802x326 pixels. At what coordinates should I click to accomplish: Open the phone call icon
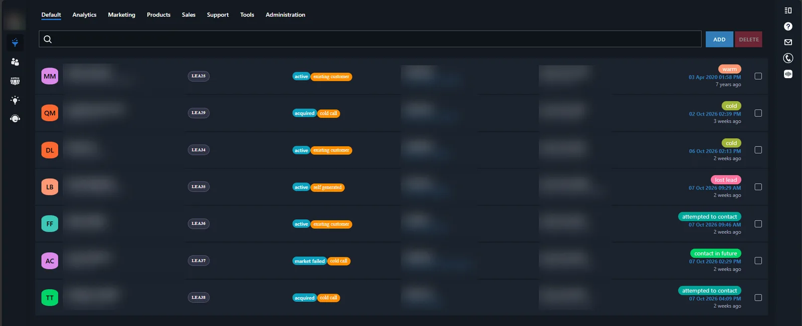(788, 58)
